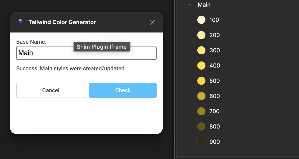Image resolution: width=299 pixels, height=159 pixels.
Task: Click the '400' style label
Action: (215, 66)
